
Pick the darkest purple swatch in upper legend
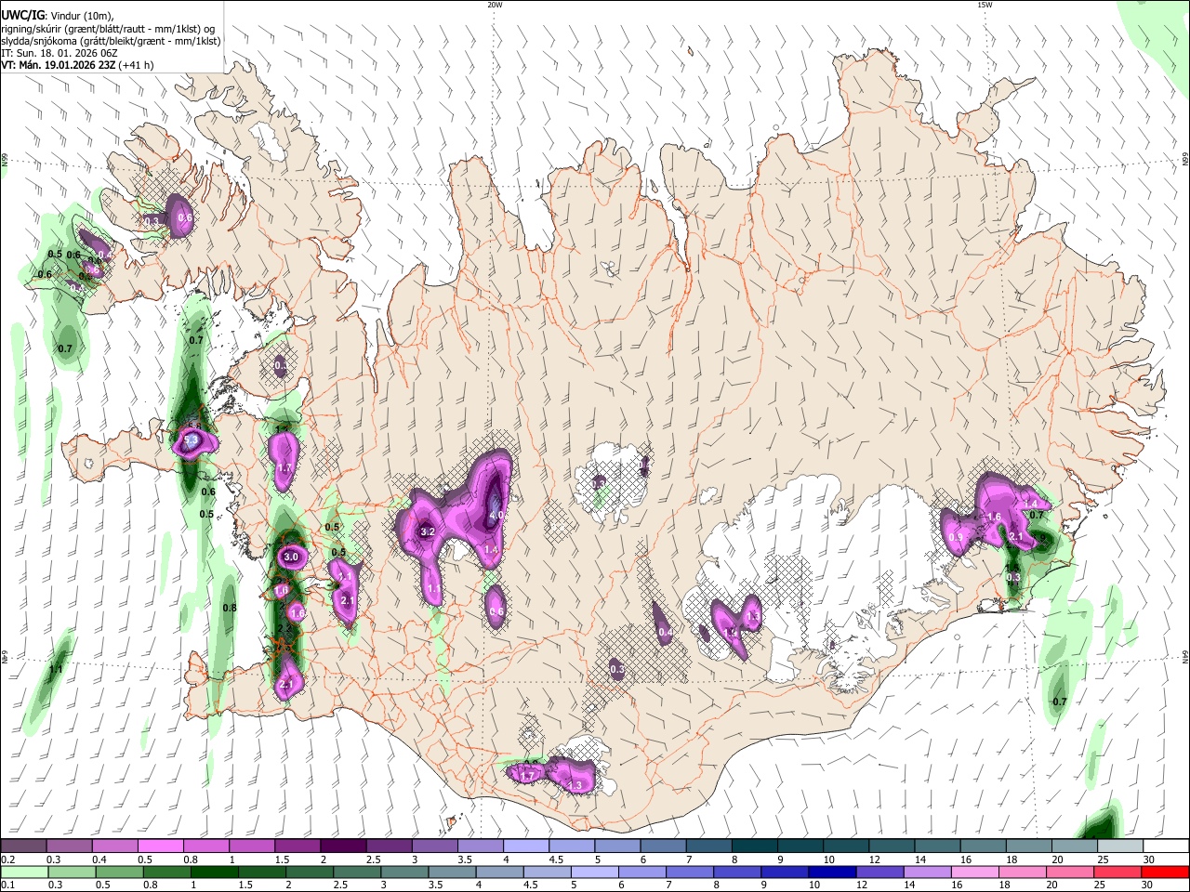(343, 846)
